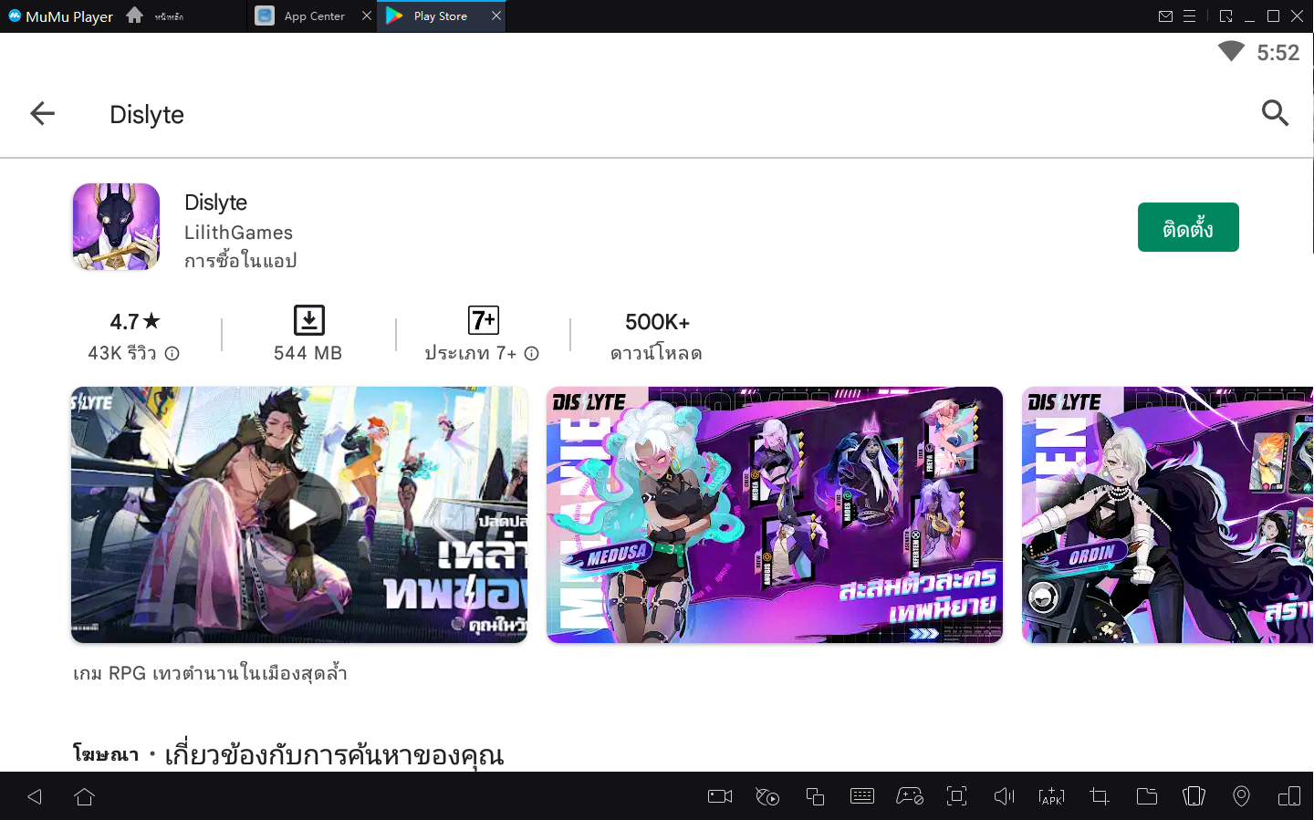The image size is (1314, 820).
Task: Open the video recorder tool in bottom toolbar
Action: coord(720,796)
